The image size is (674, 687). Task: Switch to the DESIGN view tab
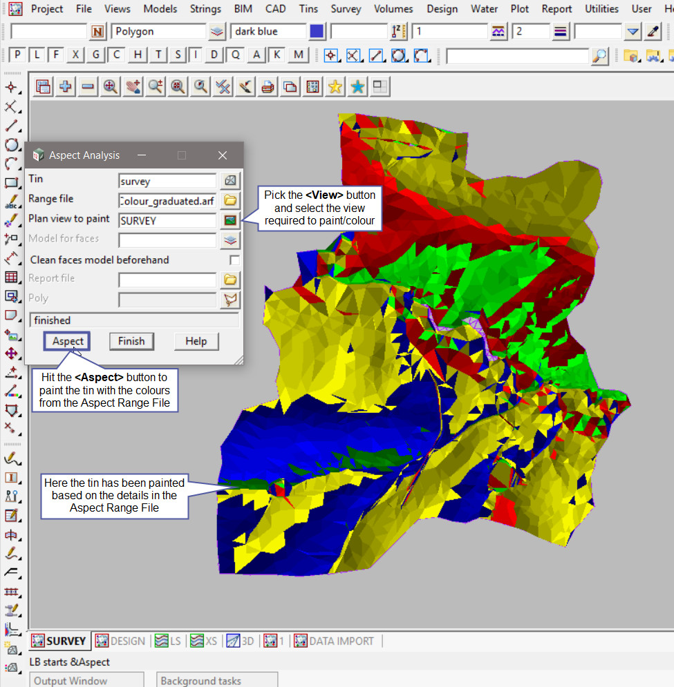coord(120,641)
